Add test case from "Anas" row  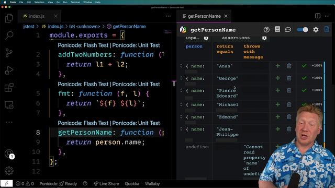(278, 66)
